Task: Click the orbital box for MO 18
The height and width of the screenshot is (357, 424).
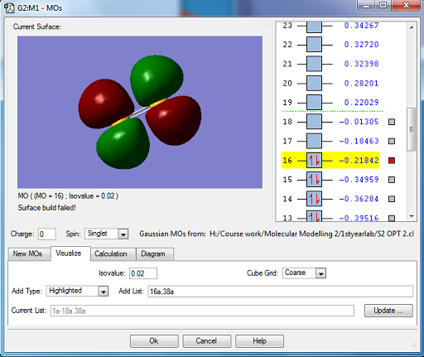Action: point(314,122)
